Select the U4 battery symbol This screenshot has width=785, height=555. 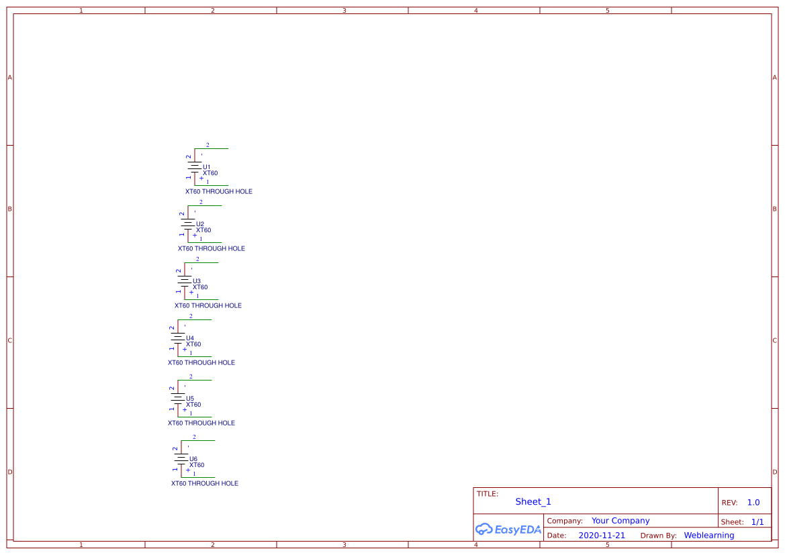point(178,338)
